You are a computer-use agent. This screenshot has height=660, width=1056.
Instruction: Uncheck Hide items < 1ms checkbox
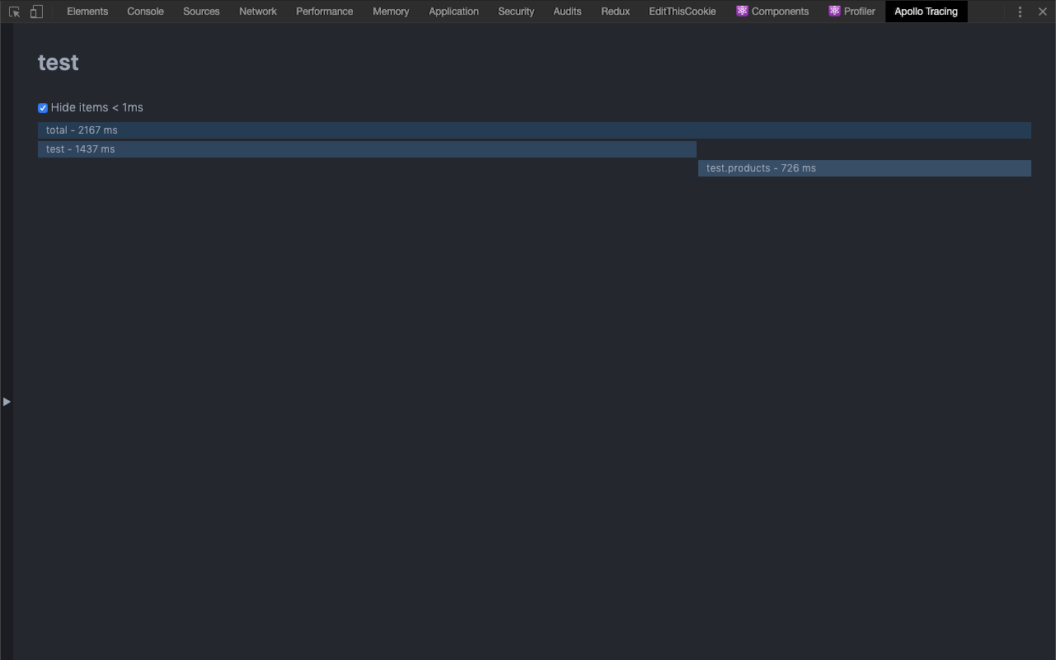point(43,108)
